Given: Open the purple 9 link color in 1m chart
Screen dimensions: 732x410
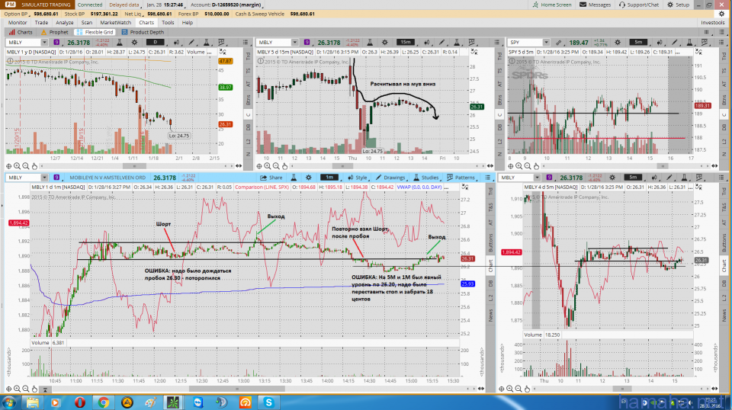Looking at the screenshot, I should click(56, 178).
